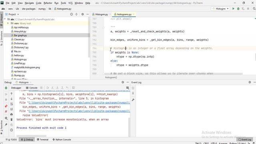Viewport: 256px width, 144px height.
Task: View breakpoints red dots icon
Action: 6,106
